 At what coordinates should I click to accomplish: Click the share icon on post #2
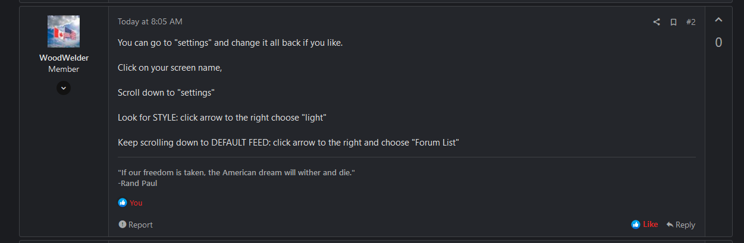pos(657,22)
